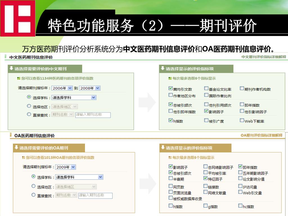Select the 直接查找 radio in OA journal panel
The image size is (288, 216).
(33, 195)
